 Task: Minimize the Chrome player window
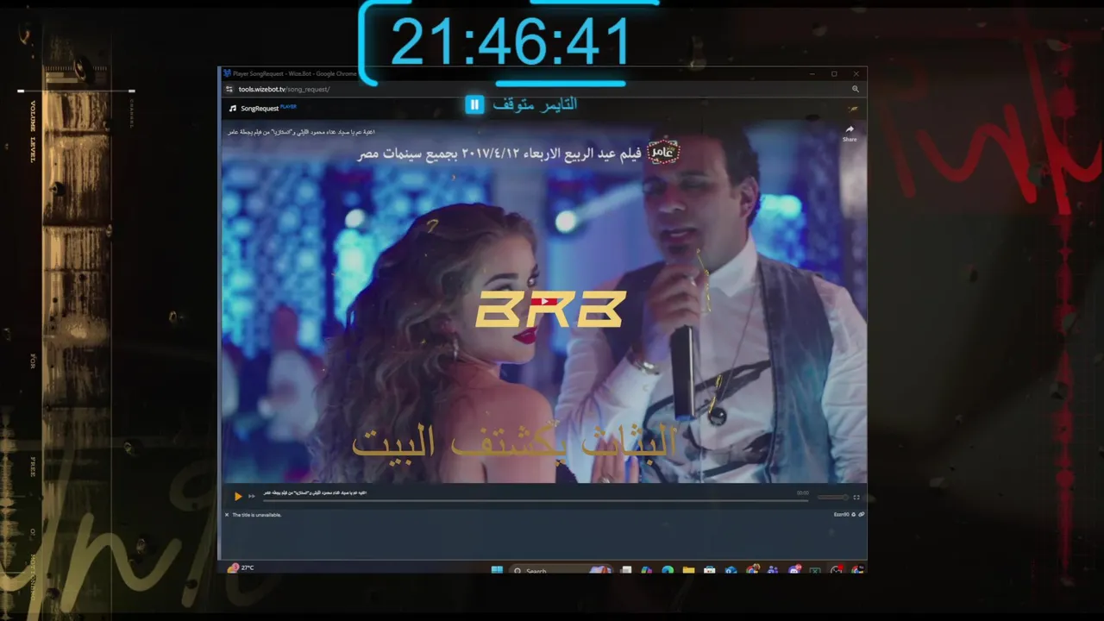coord(812,74)
